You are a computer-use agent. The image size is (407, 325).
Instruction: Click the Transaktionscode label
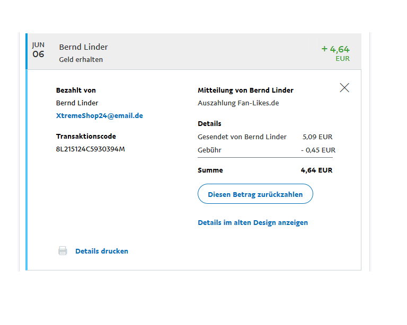pos(86,137)
